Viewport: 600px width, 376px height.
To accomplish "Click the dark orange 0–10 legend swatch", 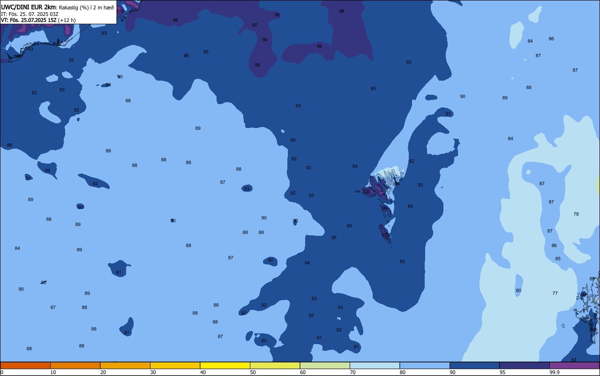I will click(25, 365).
